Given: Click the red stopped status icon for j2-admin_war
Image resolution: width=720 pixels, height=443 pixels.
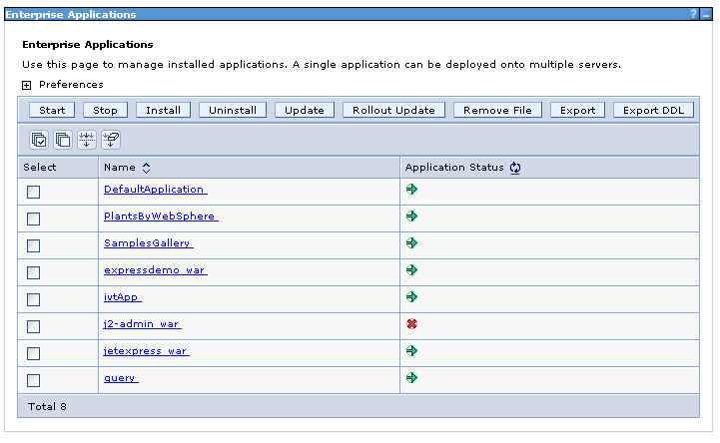Looking at the screenshot, I should click(411, 323).
